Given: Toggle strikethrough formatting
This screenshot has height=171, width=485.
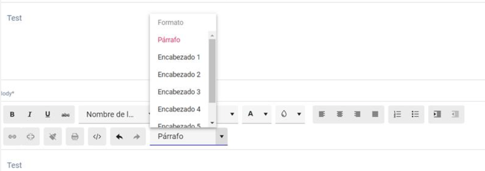Looking at the screenshot, I should coord(65,114).
